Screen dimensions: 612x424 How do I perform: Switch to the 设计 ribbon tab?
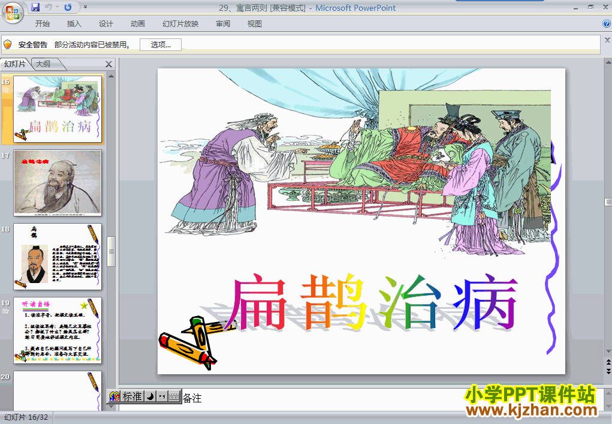pyautogui.click(x=105, y=24)
